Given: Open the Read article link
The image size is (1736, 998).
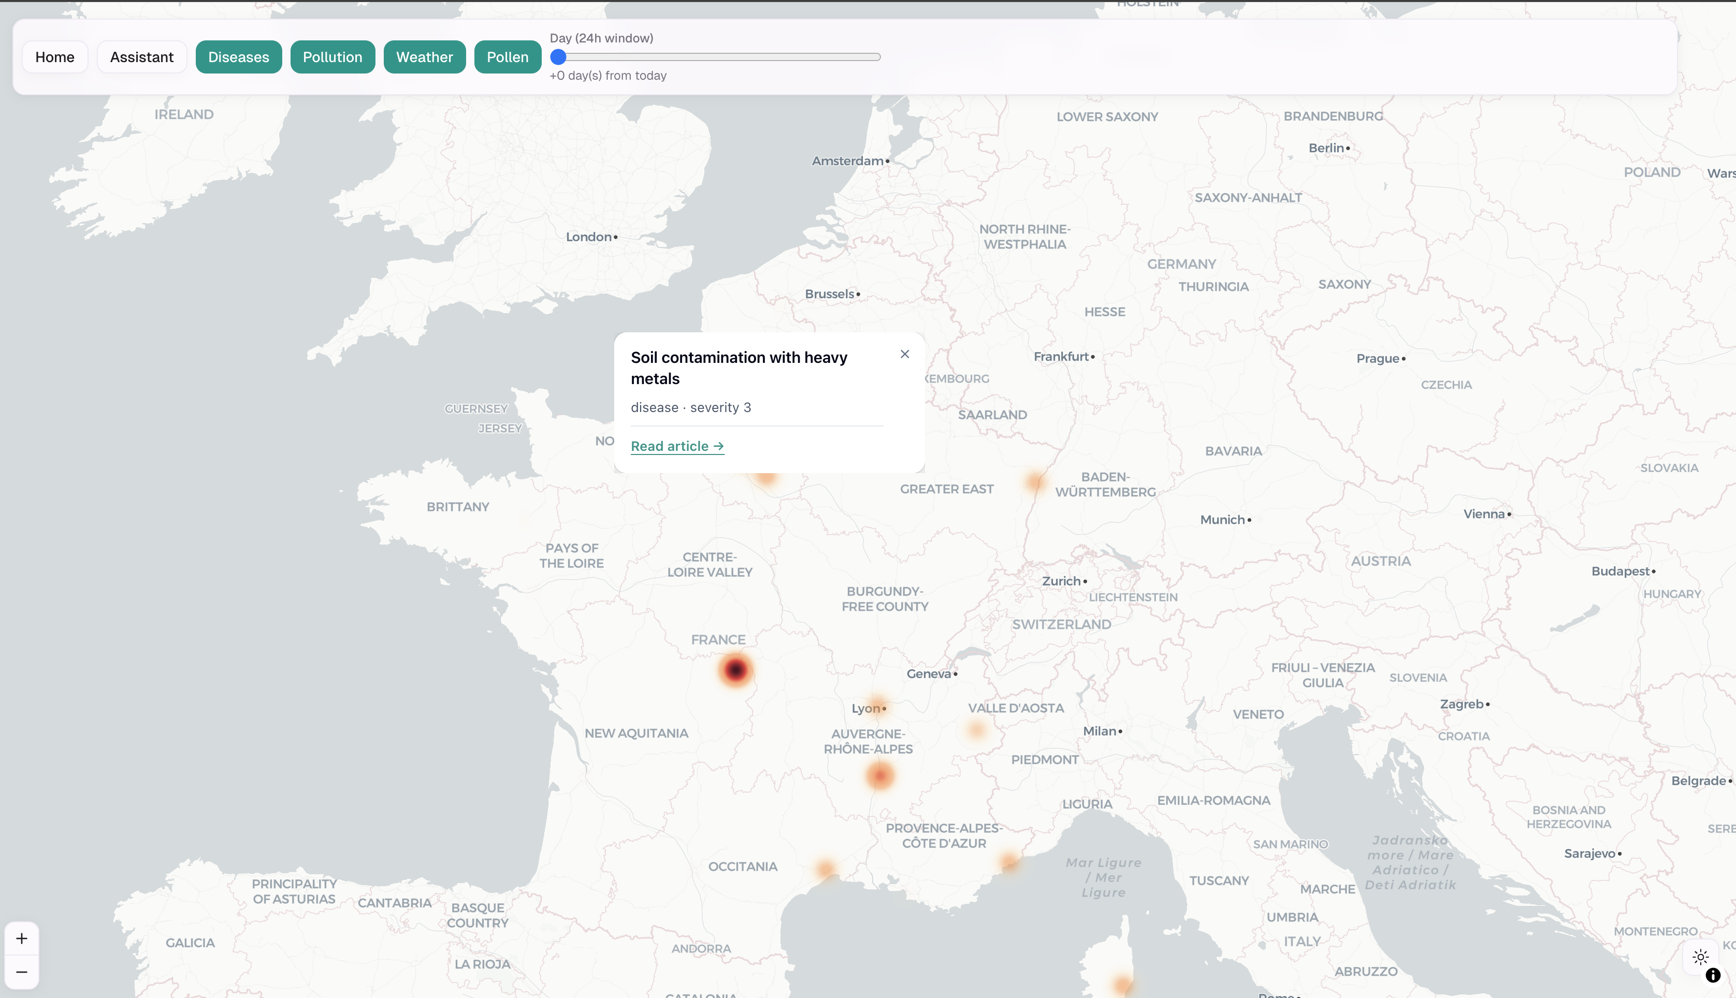Looking at the screenshot, I should [677, 446].
